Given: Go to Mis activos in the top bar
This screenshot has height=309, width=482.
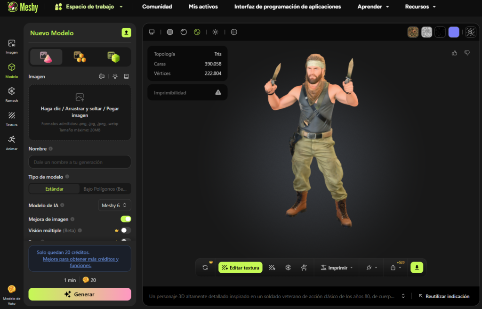Looking at the screenshot, I should 203,7.
